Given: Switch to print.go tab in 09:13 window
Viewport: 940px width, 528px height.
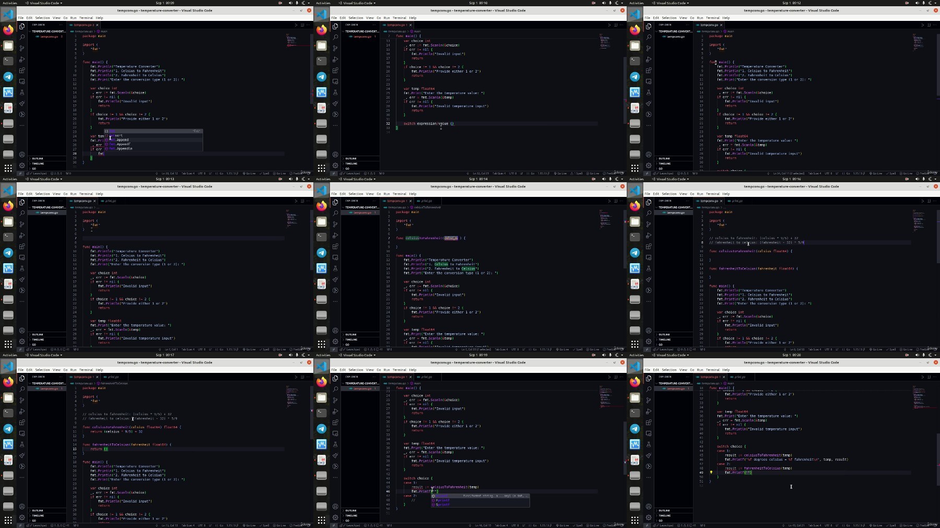Looking at the screenshot, I should [110, 201].
